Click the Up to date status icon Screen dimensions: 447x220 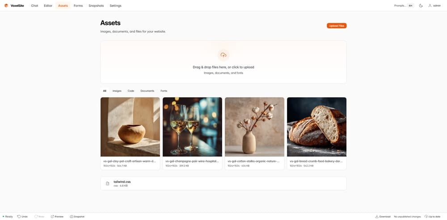click(426, 216)
